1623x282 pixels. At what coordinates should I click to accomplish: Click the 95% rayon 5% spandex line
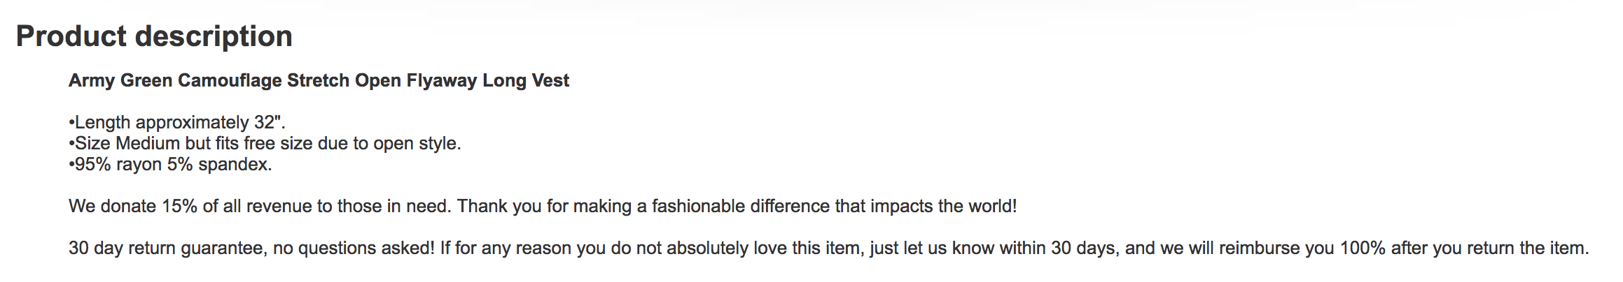click(170, 165)
